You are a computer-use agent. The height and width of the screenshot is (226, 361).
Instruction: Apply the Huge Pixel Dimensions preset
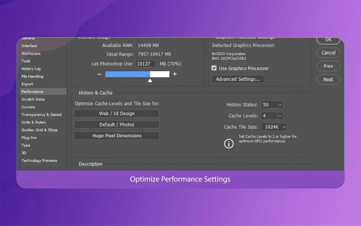click(117, 136)
